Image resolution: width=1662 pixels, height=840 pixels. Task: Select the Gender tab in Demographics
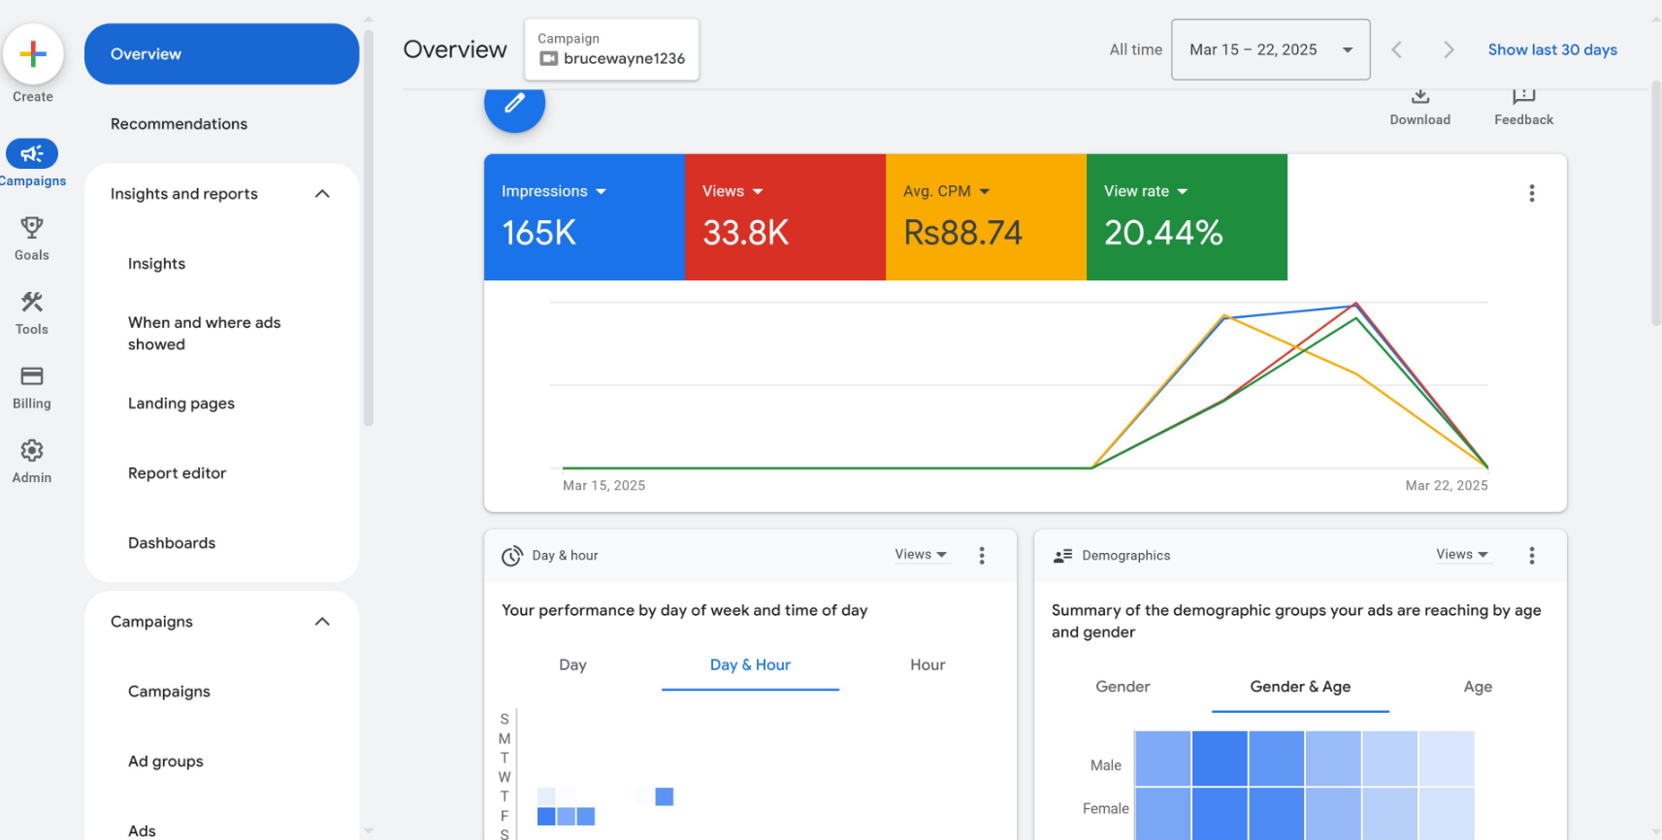(1123, 687)
